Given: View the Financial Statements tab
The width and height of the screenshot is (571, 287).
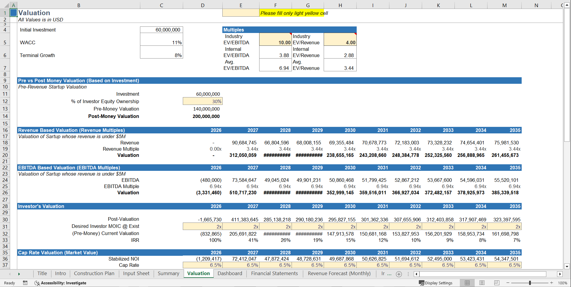Looking at the screenshot, I should (274, 274).
